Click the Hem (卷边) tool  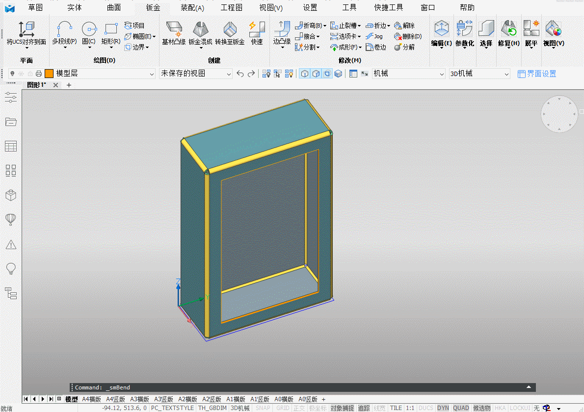pos(376,47)
